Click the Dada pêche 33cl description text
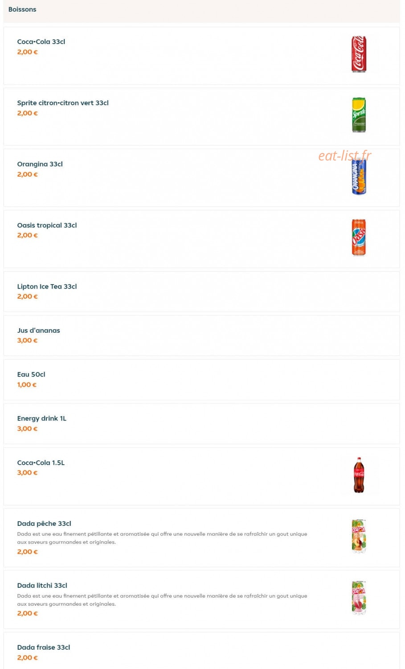Image resolution: width=405 pixels, height=669 pixels. [162, 538]
